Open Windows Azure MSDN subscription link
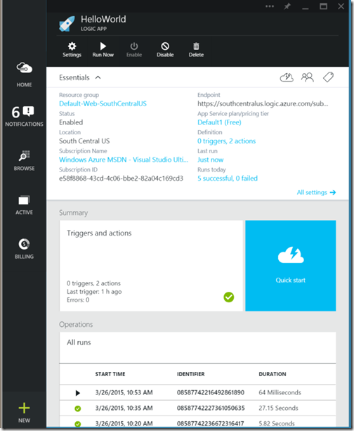Image resolution: width=354 pixels, height=431 pixels. coord(124,160)
